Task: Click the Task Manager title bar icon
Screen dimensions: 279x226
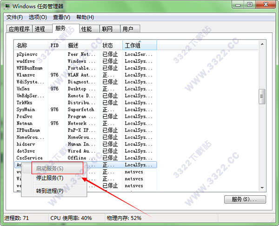Action: coord(7,7)
